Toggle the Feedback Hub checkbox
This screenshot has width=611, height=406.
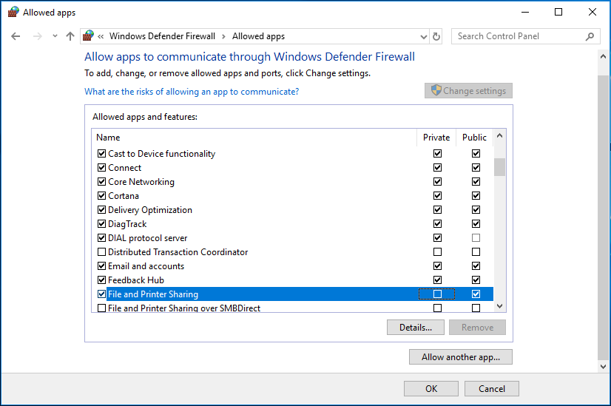click(x=101, y=280)
